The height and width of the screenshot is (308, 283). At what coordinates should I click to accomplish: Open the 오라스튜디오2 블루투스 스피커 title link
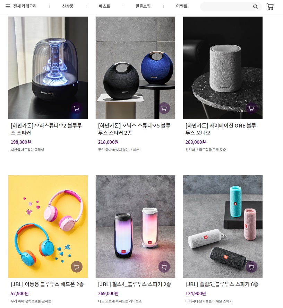coord(46,129)
